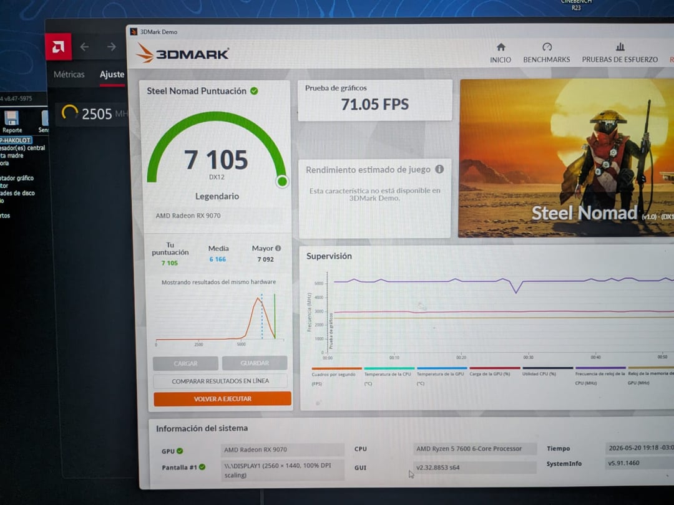The width and height of the screenshot is (674, 505).
Task: Click the AMD forward arrow
Action: (x=112, y=47)
